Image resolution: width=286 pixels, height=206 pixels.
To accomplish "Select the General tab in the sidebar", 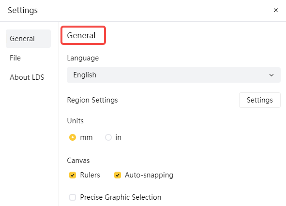I will click(x=28, y=39).
